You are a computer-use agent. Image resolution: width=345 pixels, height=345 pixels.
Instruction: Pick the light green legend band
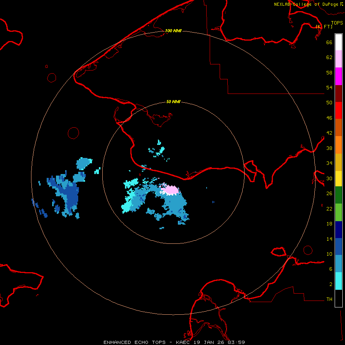click(x=338, y=212)
